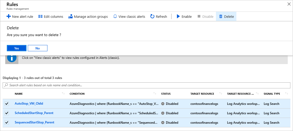Cancel deletion with No button
Image resolution: width=293 pixels, height=131 pixels.
(37, 48)
